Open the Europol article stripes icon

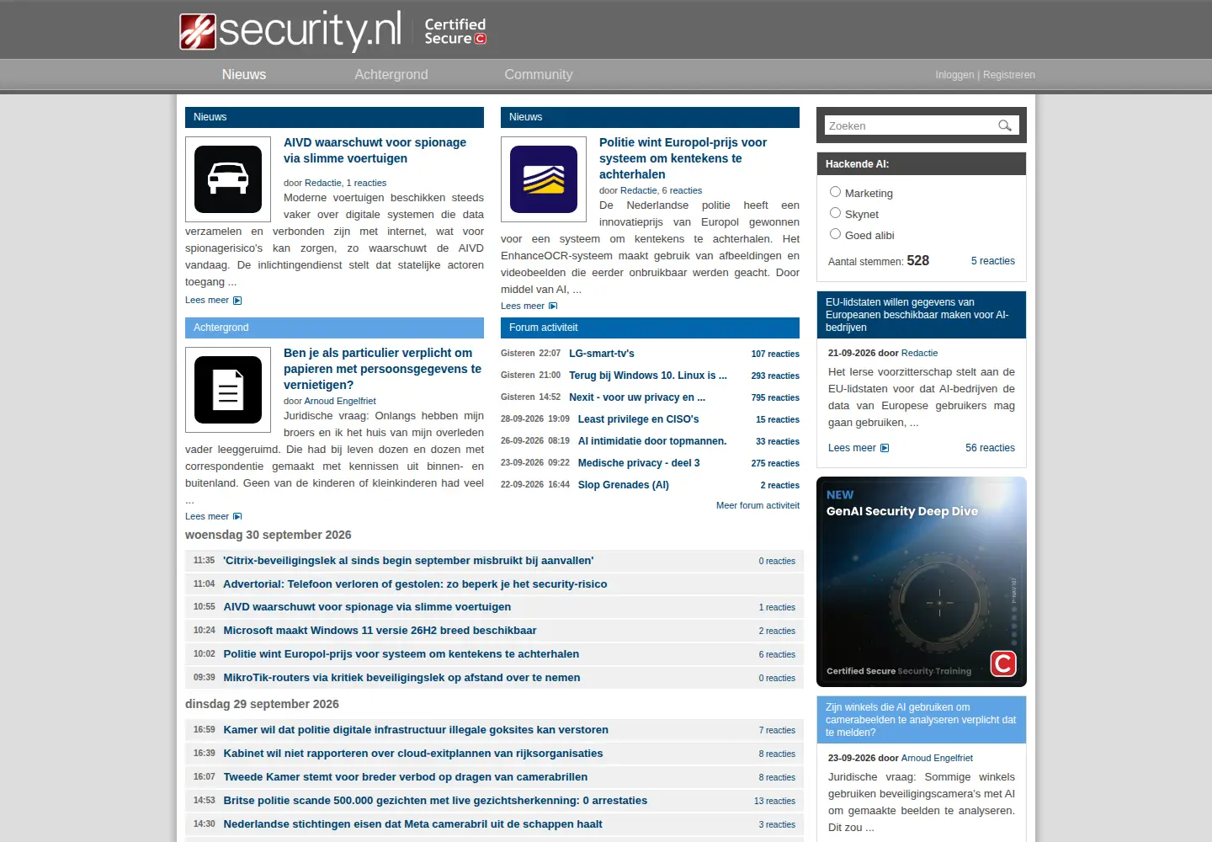pos(544,179)
